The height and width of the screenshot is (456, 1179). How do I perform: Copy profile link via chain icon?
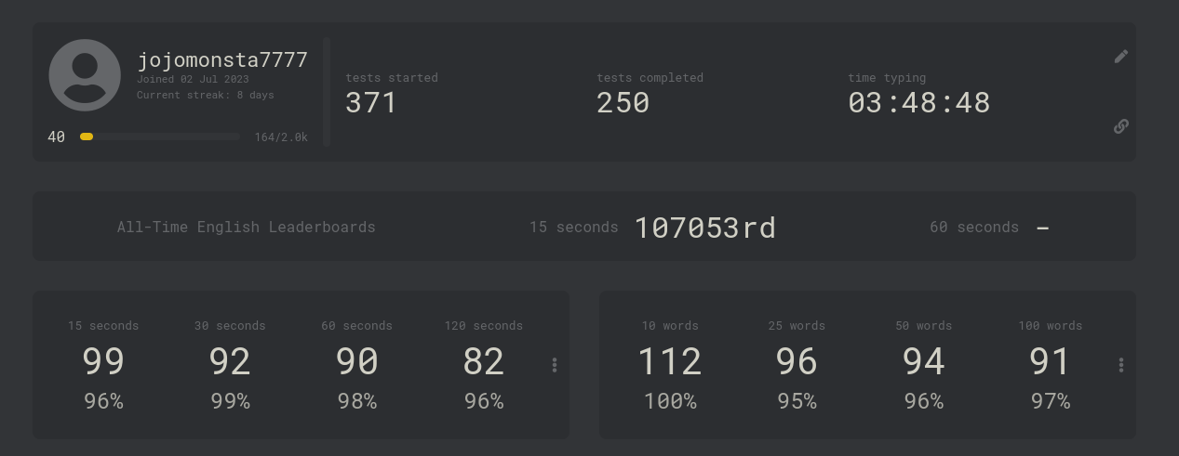click(1121, 126)
